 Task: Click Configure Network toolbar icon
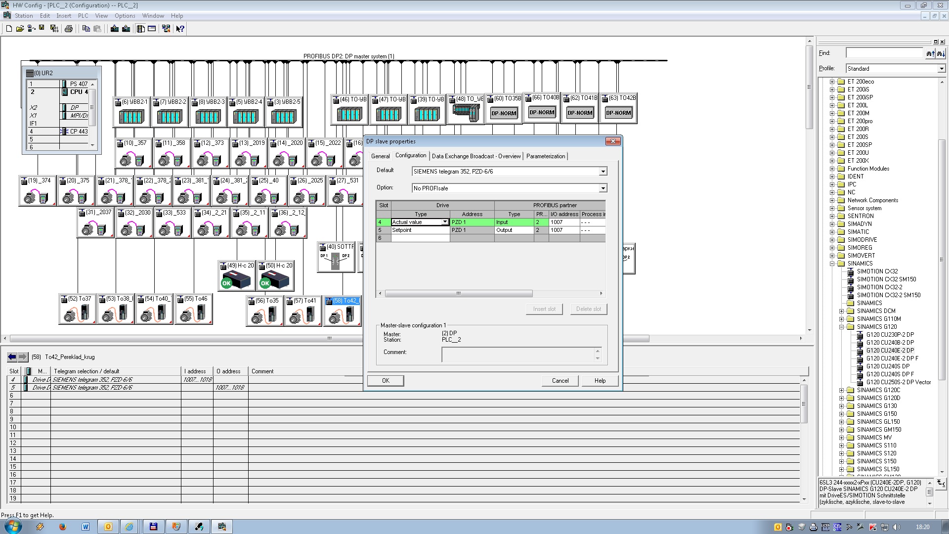point(166,29)
